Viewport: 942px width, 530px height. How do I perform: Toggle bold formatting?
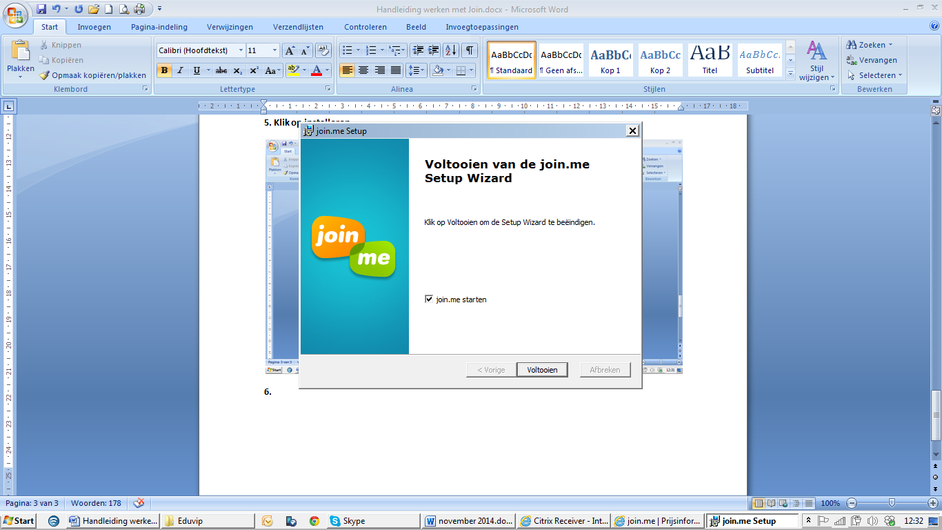point(164,70)
